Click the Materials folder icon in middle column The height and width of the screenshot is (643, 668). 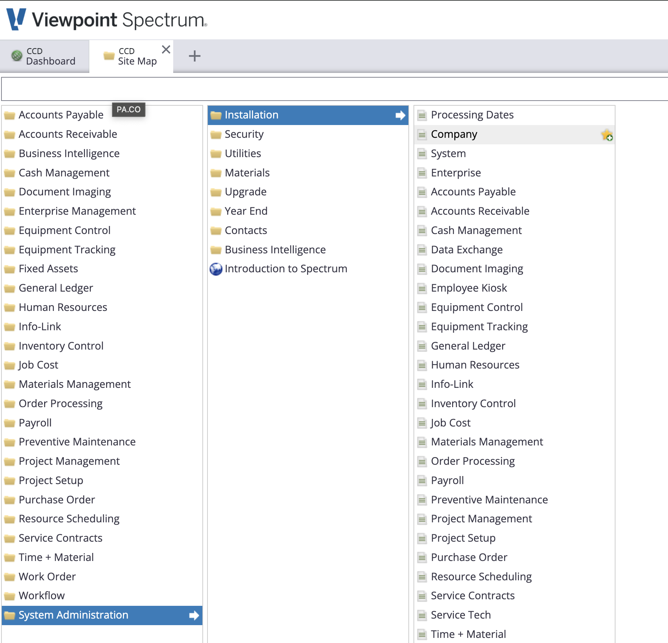(216, 174)
